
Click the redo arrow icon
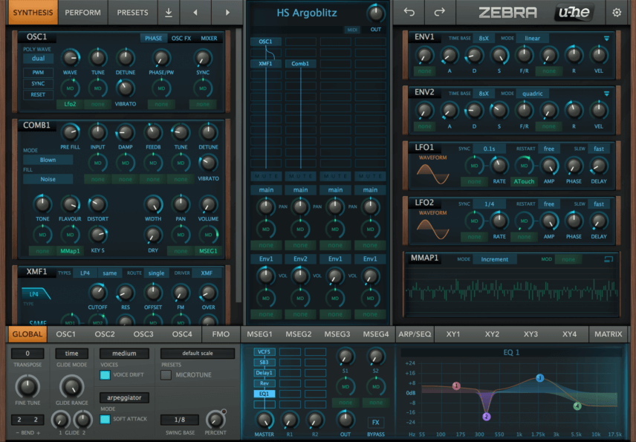tap(440, 12)
